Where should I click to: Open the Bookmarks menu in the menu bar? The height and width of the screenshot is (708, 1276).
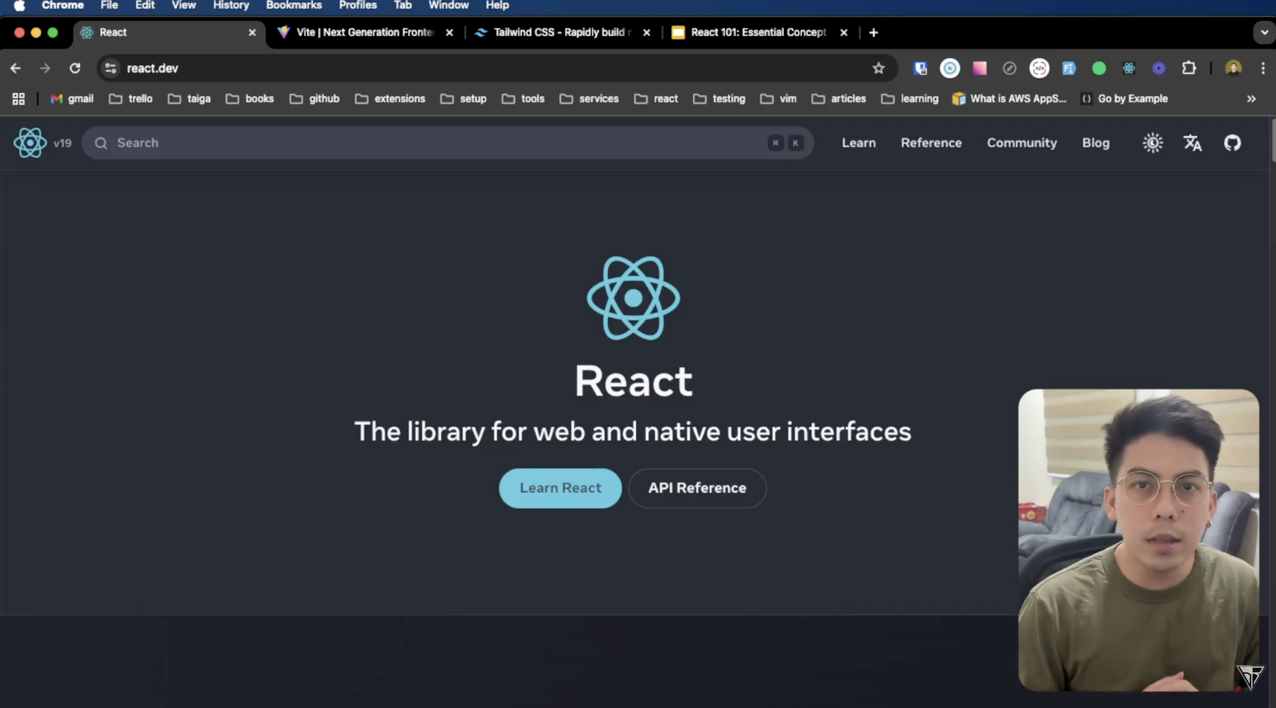[x=293, y=5]
